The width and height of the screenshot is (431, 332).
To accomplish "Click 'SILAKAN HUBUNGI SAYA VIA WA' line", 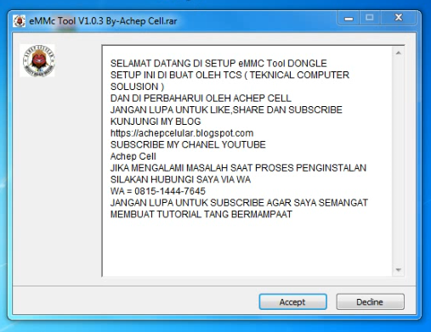I will point(180,179).
